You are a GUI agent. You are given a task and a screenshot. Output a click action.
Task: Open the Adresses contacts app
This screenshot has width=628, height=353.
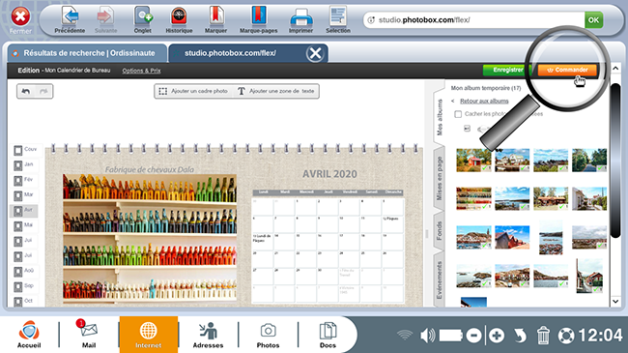coord(208,335)
